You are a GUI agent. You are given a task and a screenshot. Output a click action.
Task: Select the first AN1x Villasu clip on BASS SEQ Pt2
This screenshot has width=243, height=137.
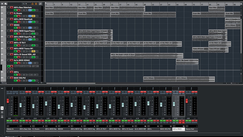159,79
